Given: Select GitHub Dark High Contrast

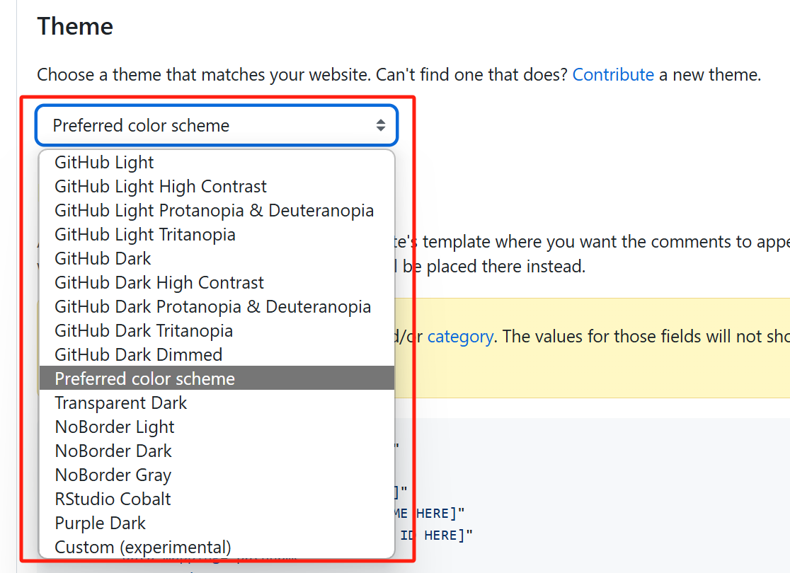Looking at the screenshot, I should pyautogui.click(x=159, y=283).
